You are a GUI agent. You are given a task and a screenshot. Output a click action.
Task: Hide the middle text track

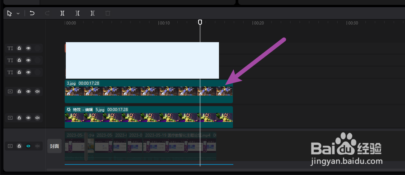click(28, 60)
